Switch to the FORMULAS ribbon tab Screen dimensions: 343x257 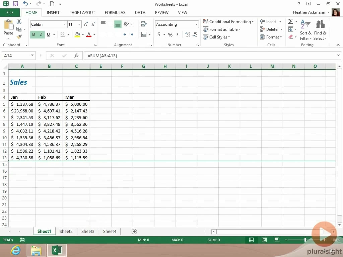click(115, 12)
